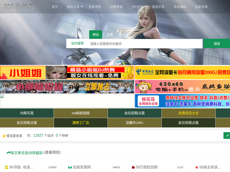Click 此位招租点我 tile under 免费项目大全

tap(189, 123)
